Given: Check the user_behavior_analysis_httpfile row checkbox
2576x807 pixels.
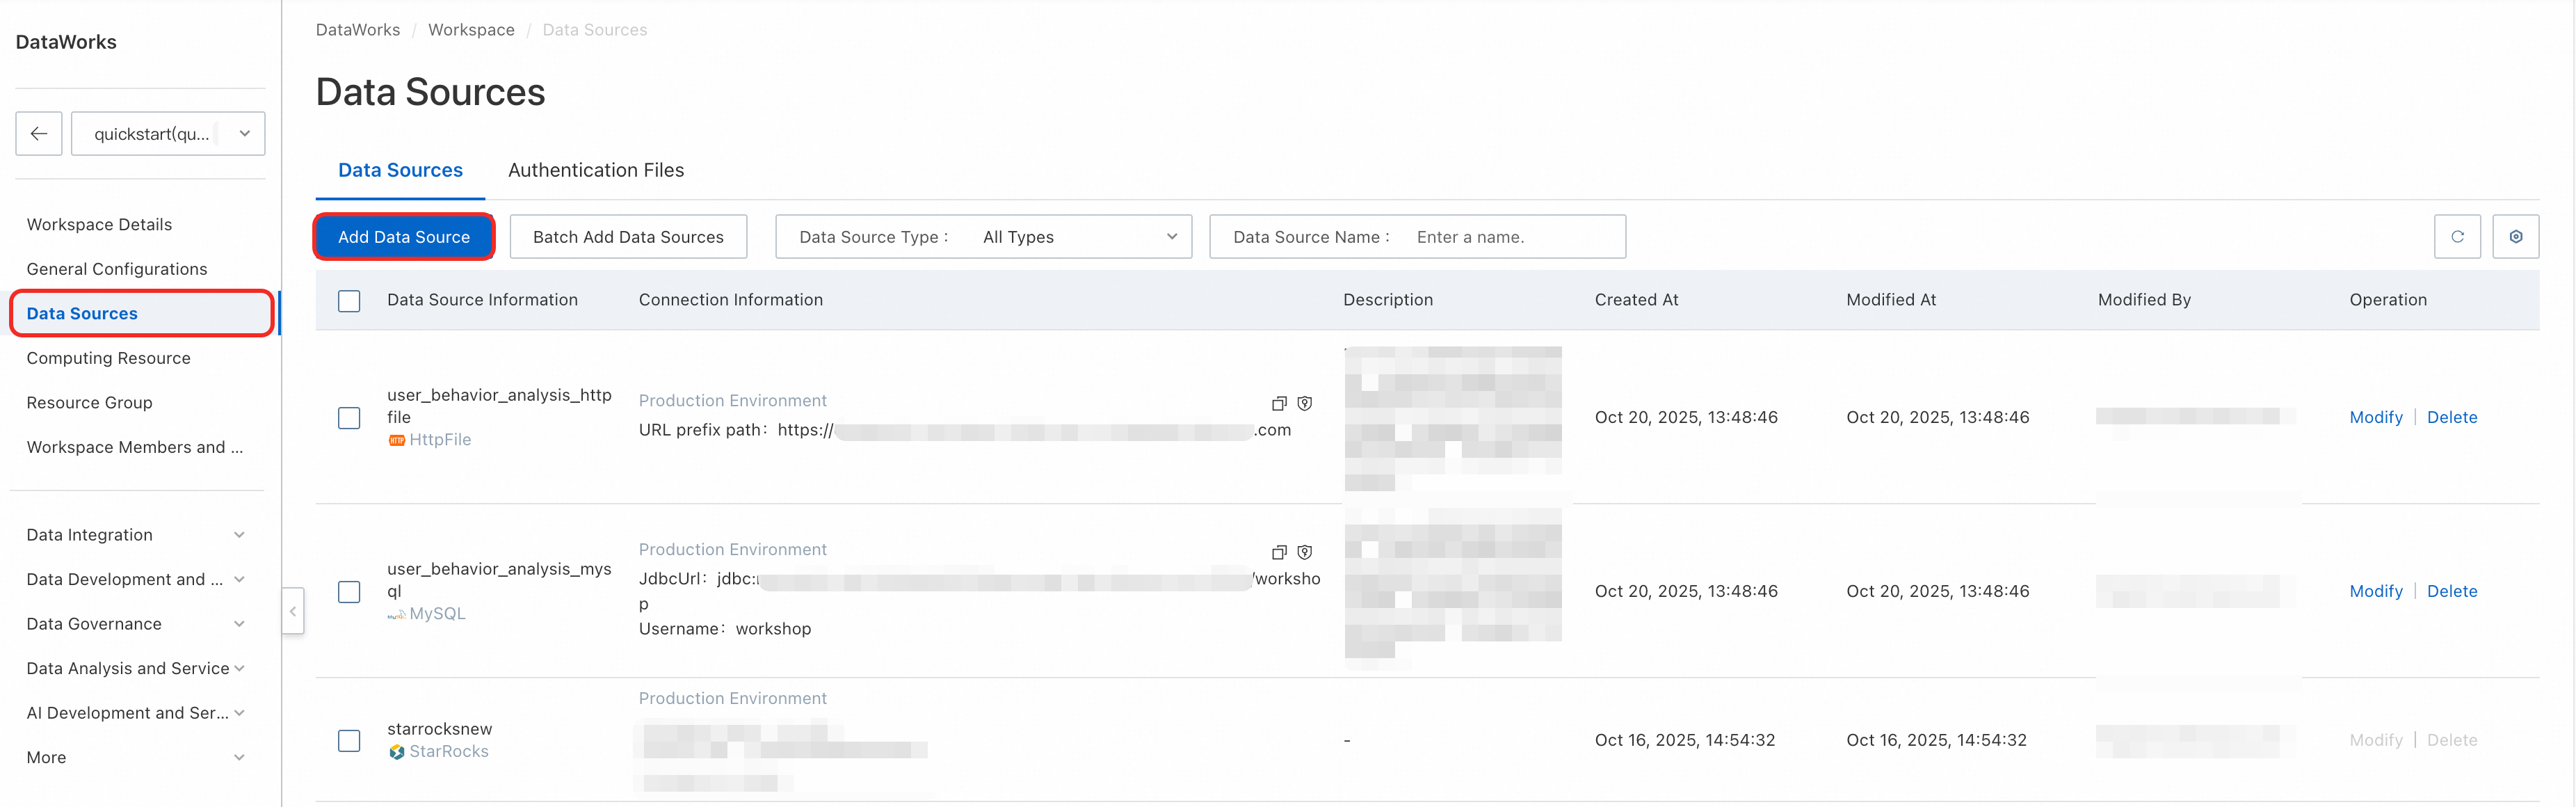Looking at the screenshot, I should (x=349, y=418).
